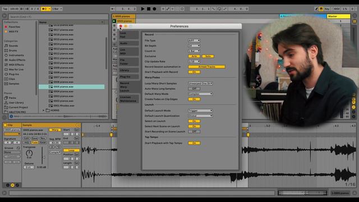Arm the transport Record button

155,9
